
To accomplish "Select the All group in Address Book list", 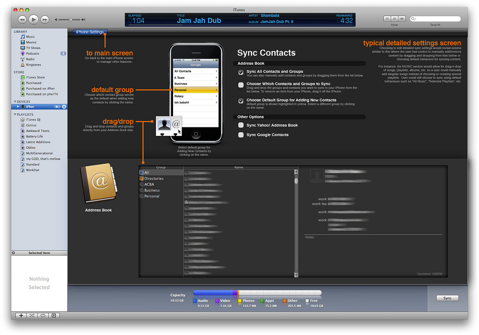I will coord(161,173).
